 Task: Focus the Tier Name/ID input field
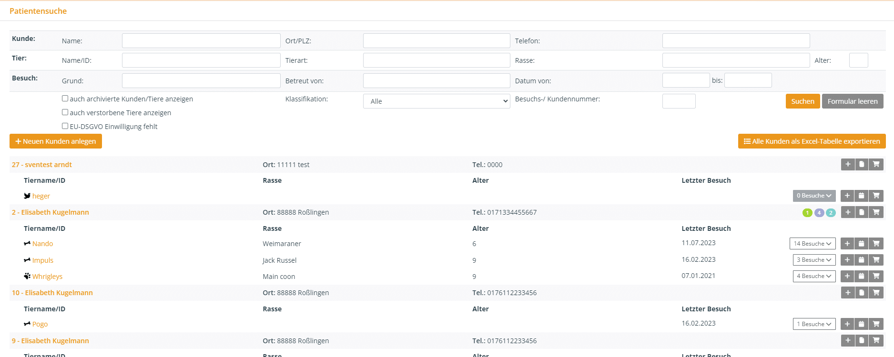coord(201,60)
